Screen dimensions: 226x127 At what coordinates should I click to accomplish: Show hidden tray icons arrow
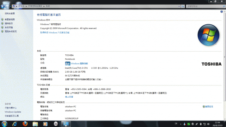180,124
